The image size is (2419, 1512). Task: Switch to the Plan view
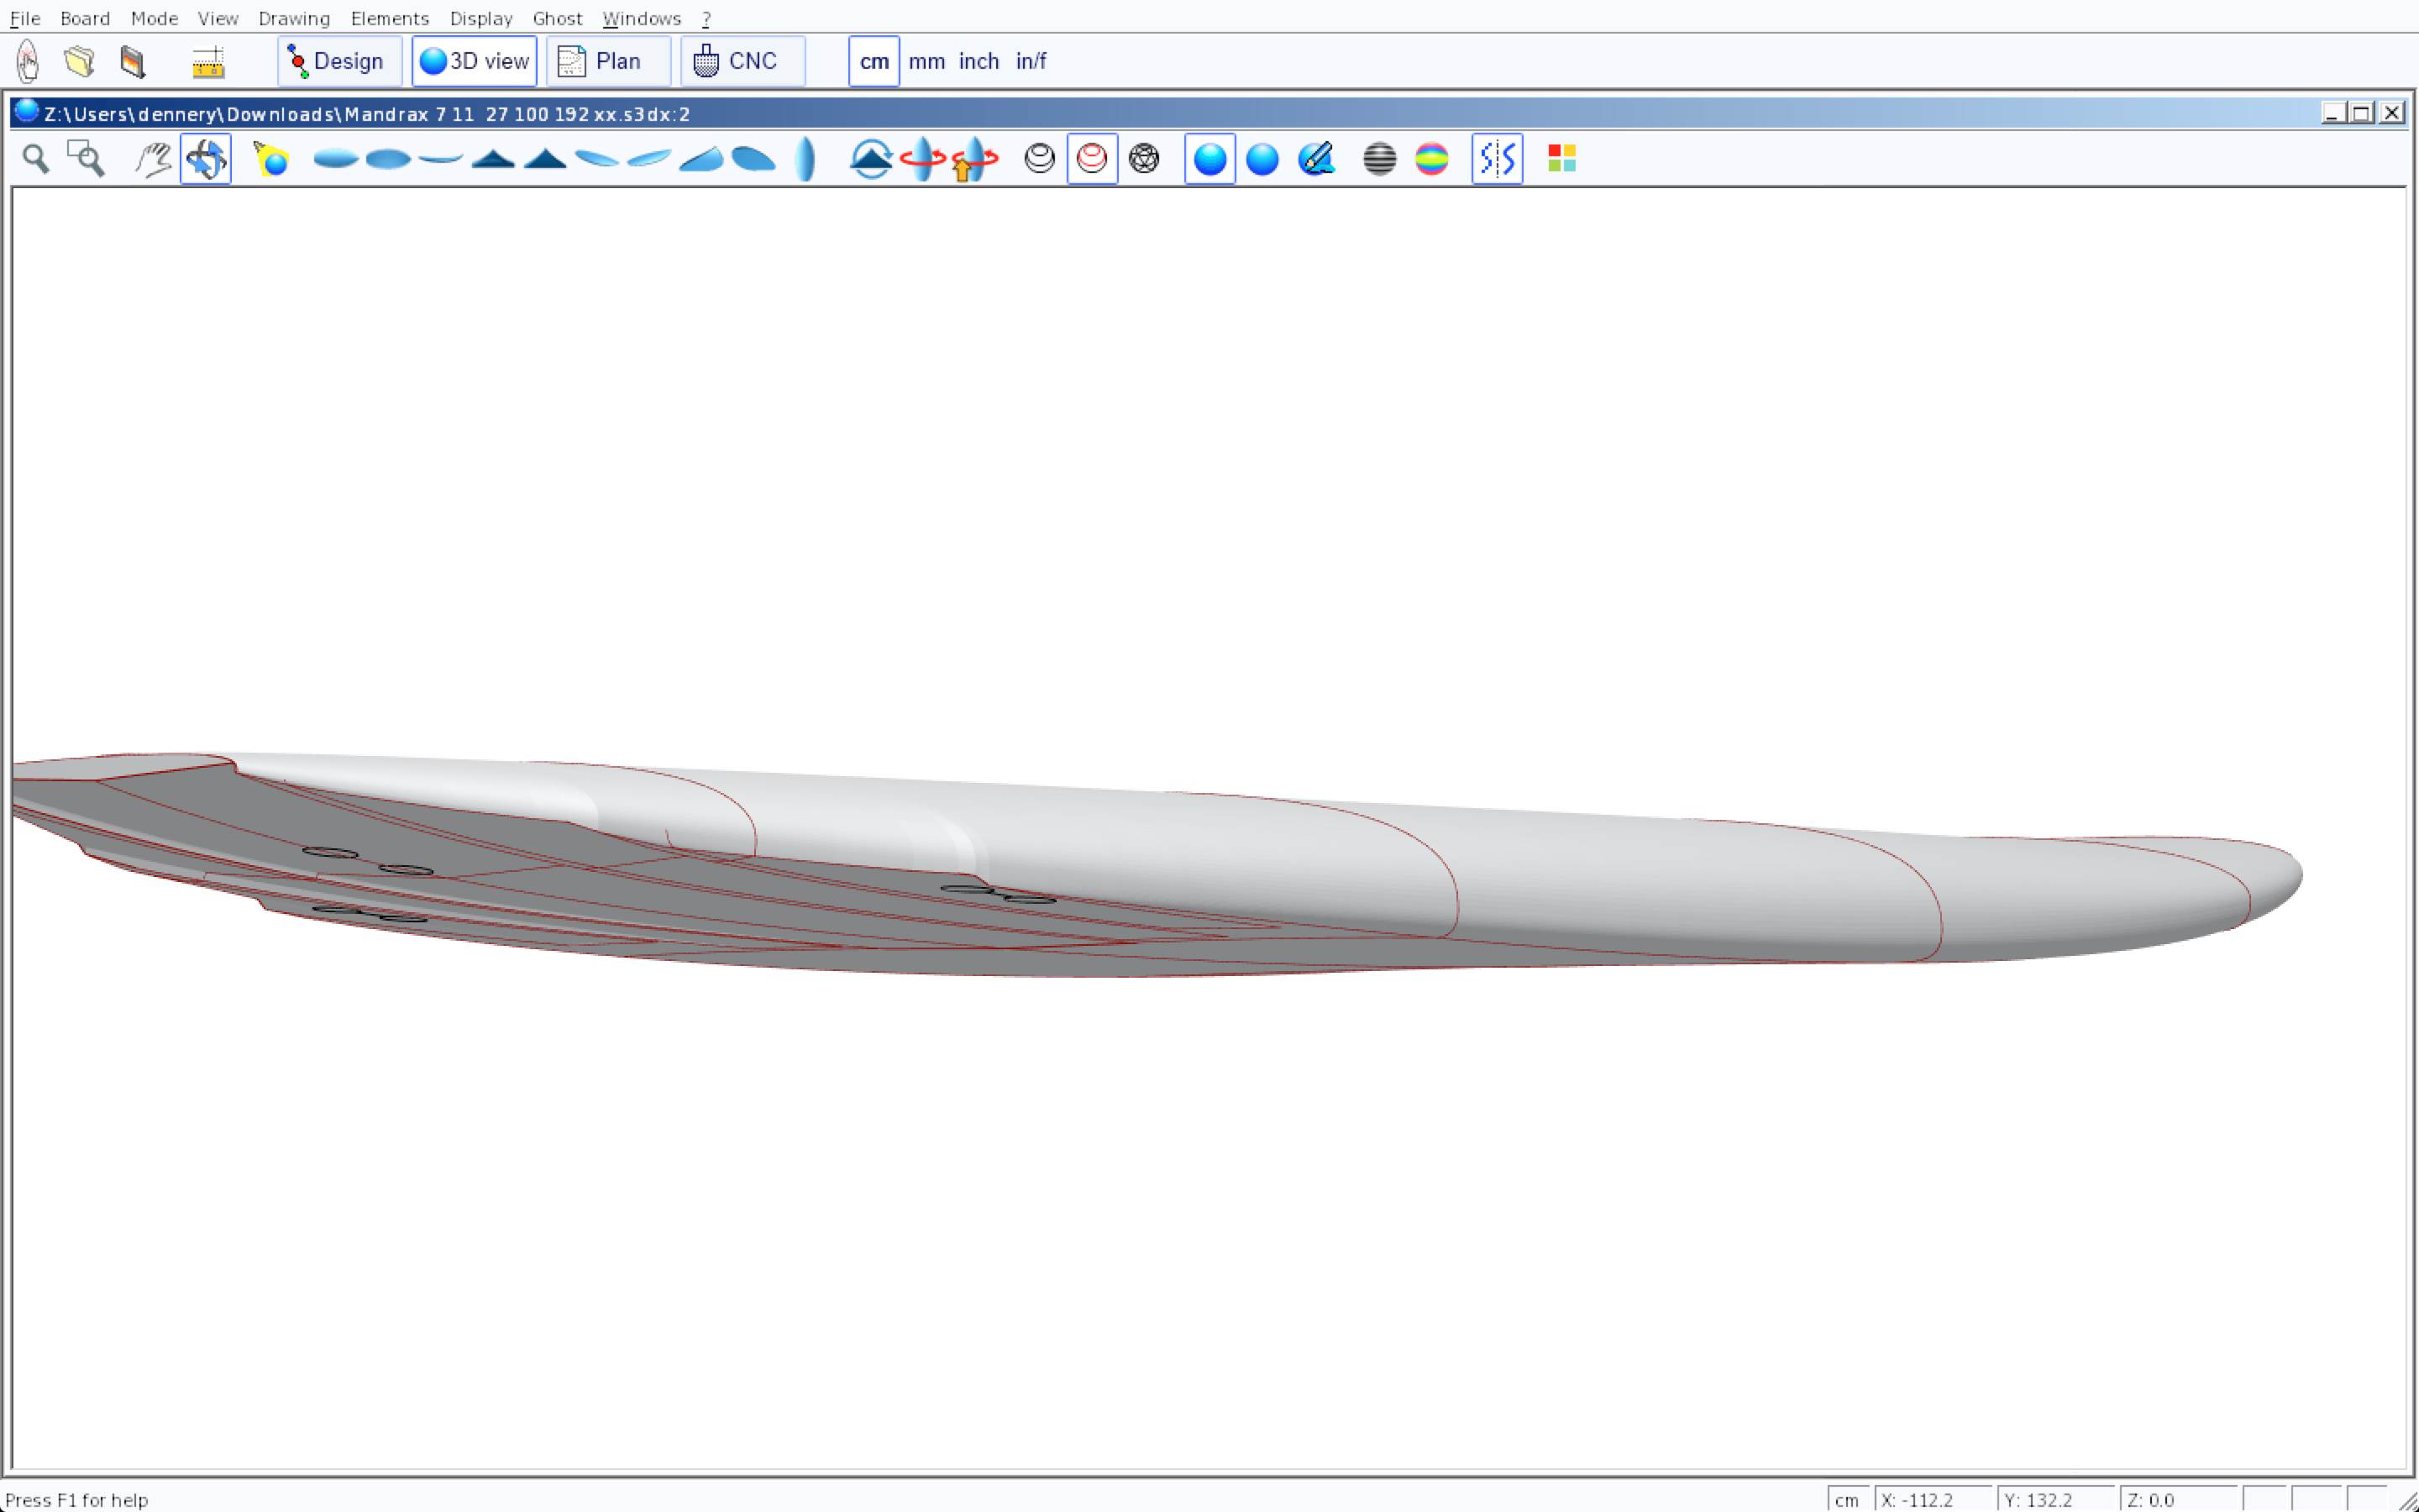[x=608, y=62]
